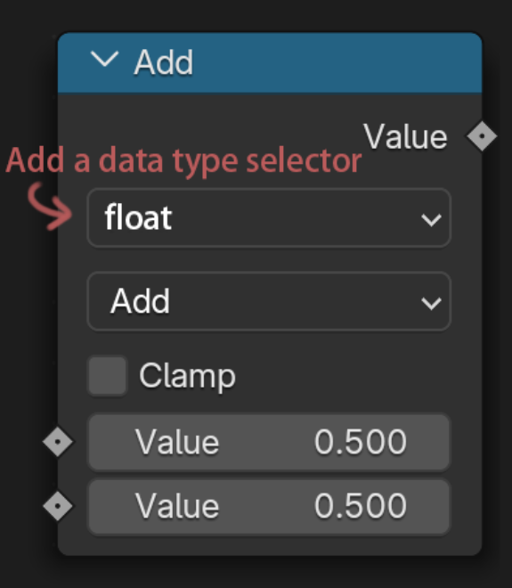
Task: Click the Clamp label text
Action: tap(187, 377)
